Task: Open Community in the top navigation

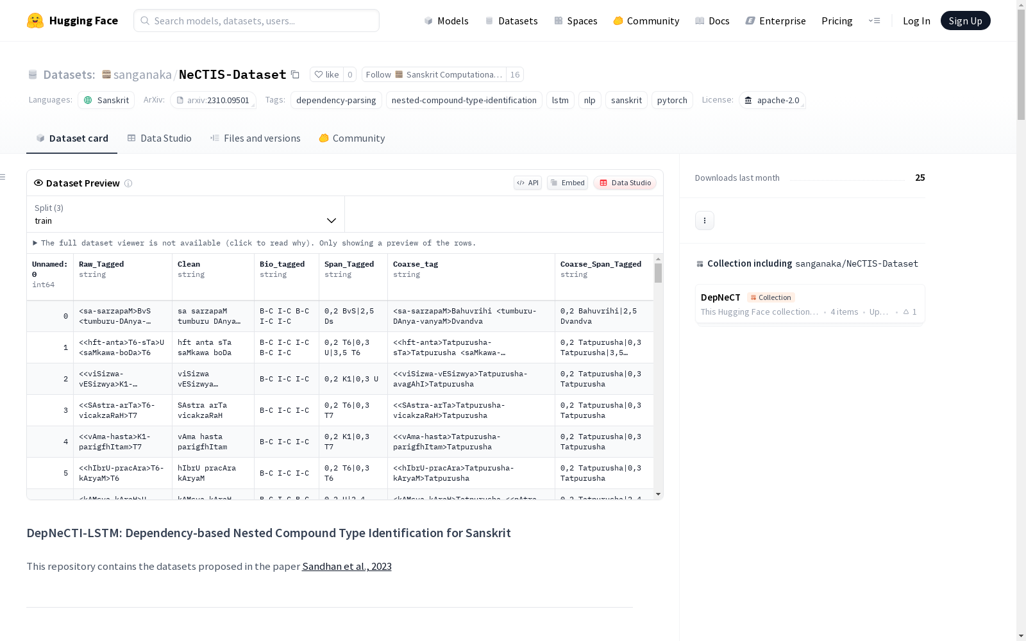Action: tap(646, 21)
